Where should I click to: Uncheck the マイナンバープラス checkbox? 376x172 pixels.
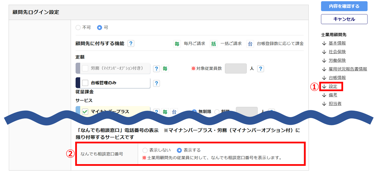85,112
